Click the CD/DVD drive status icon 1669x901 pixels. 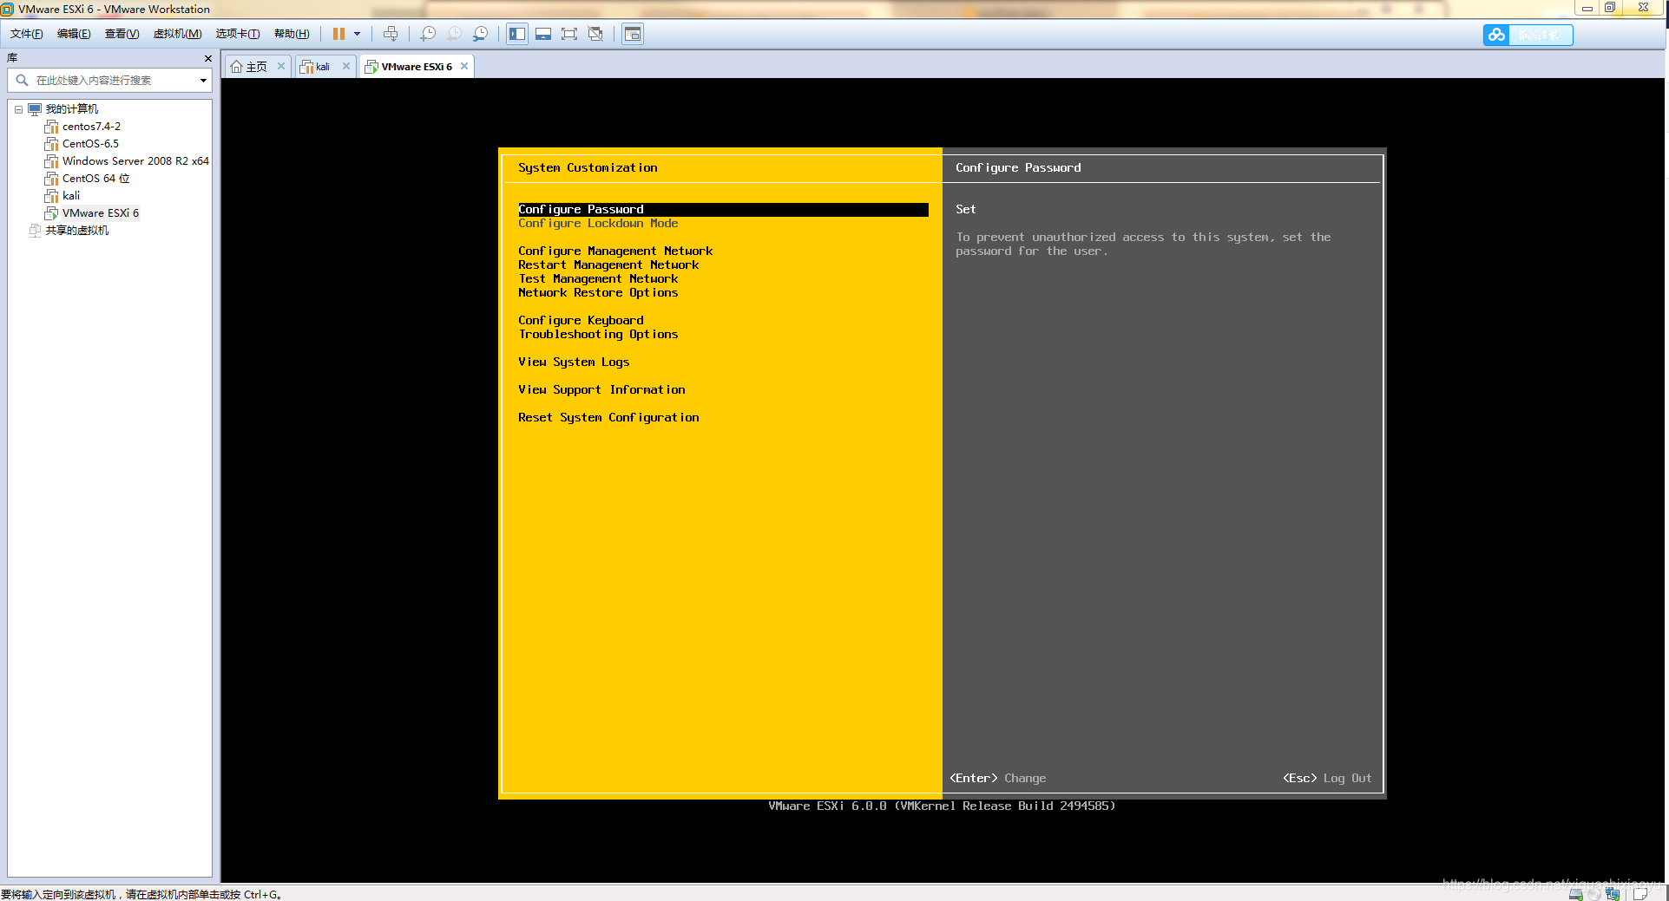[x=1594, y=894]
